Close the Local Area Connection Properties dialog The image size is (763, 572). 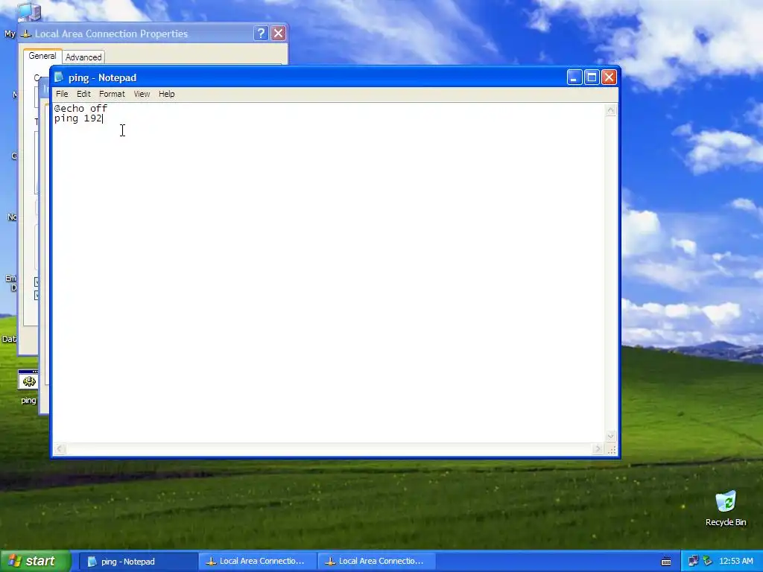279,33
